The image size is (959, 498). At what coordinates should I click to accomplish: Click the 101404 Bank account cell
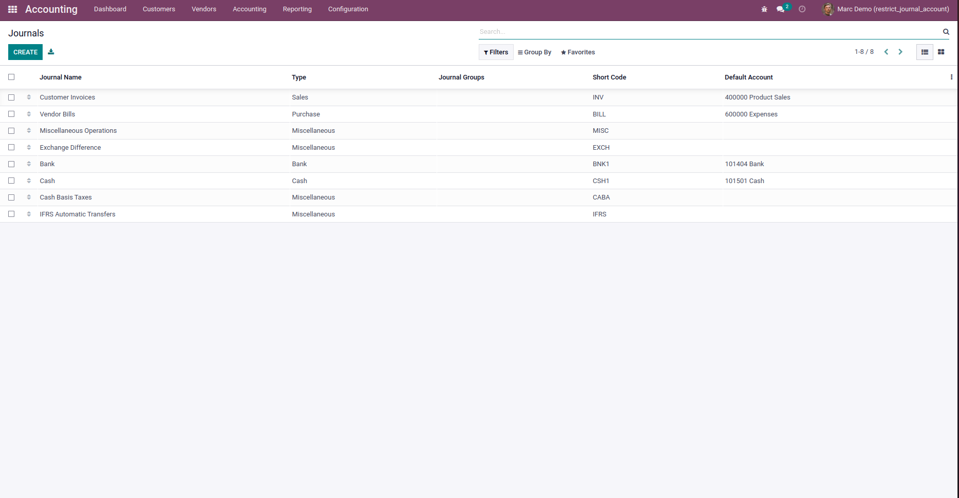(744, 164)
